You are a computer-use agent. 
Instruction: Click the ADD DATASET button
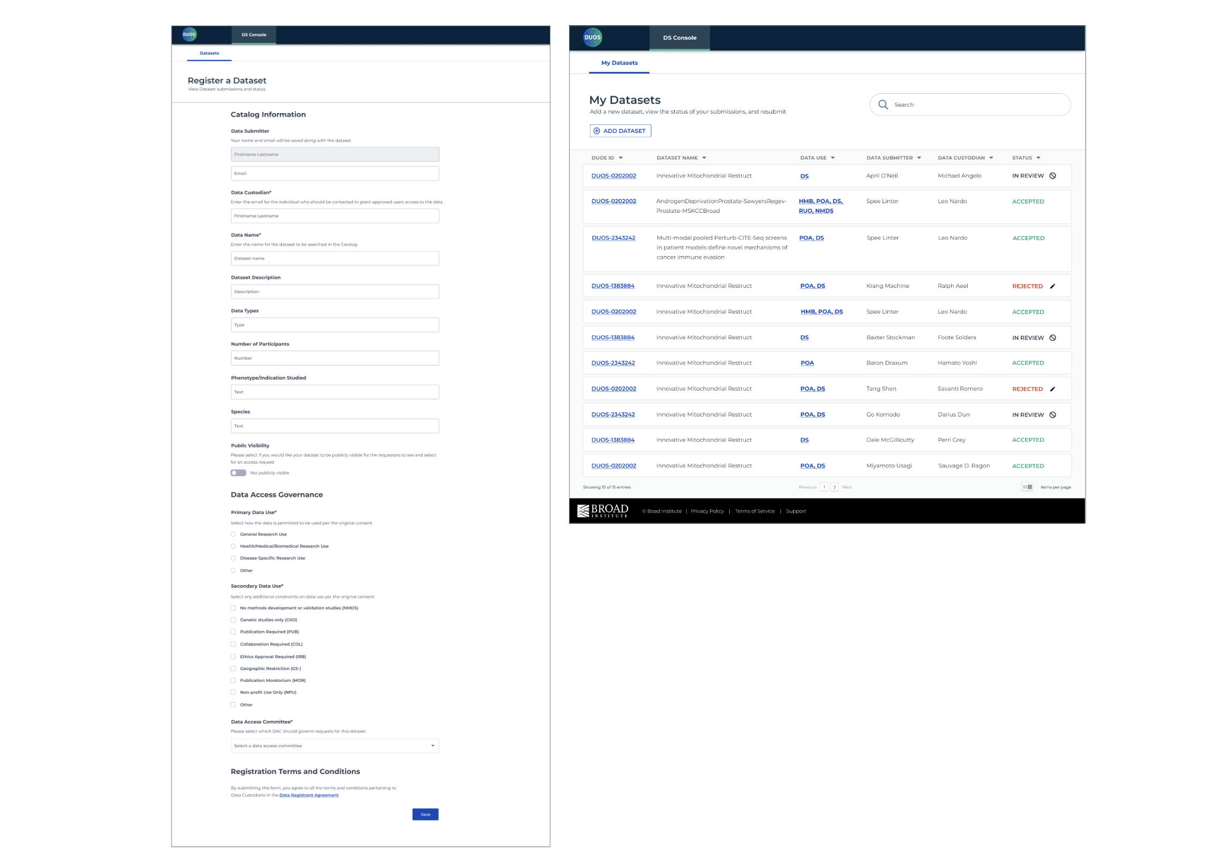tap(620, 131)
